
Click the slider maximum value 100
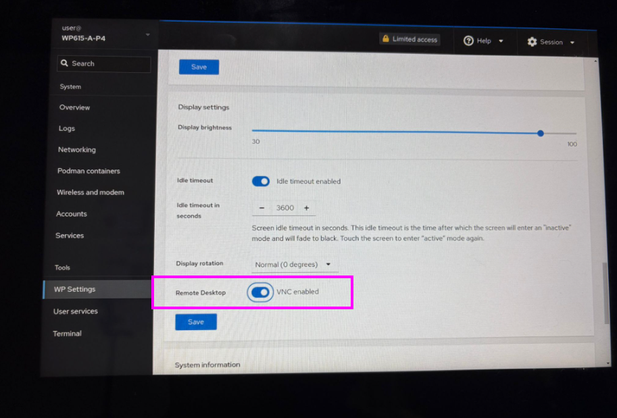(x=572, y=145)
